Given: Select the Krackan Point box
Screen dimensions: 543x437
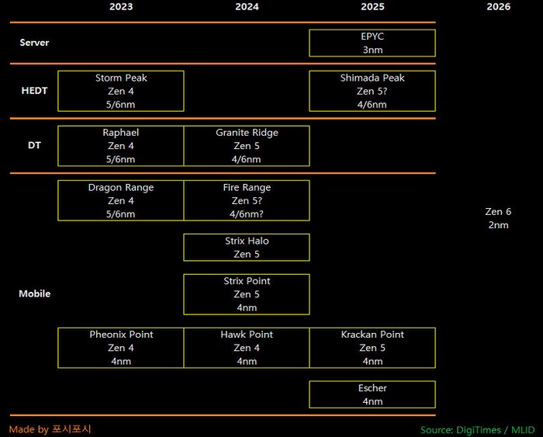Looking at the screenshot, I should (372, 348).
